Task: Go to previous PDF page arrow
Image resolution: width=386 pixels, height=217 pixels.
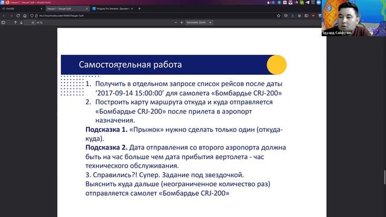Action: [15, 22]
